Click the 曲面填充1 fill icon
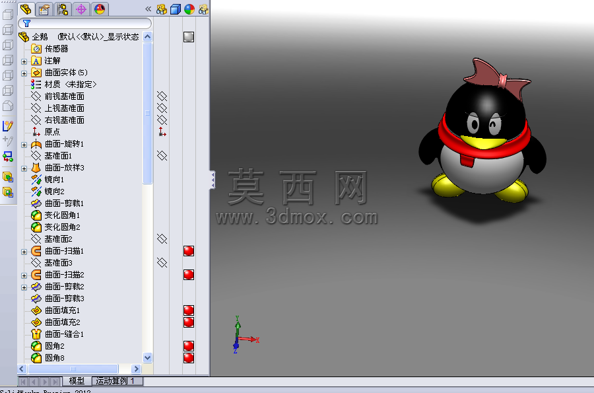 [x=36, y=310]
